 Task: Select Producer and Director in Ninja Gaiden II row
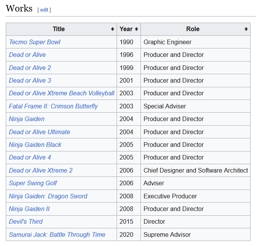(x=174, y=209)
